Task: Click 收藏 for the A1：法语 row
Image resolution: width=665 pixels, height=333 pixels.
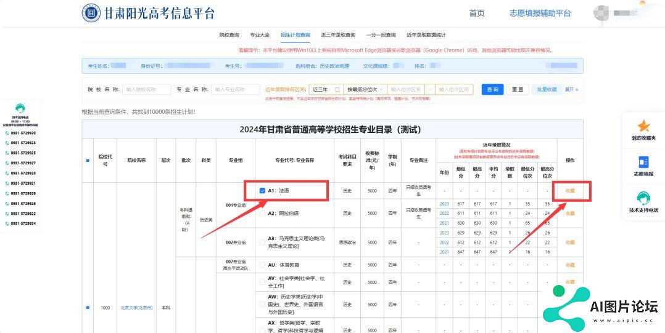Action: coord(570,191)
